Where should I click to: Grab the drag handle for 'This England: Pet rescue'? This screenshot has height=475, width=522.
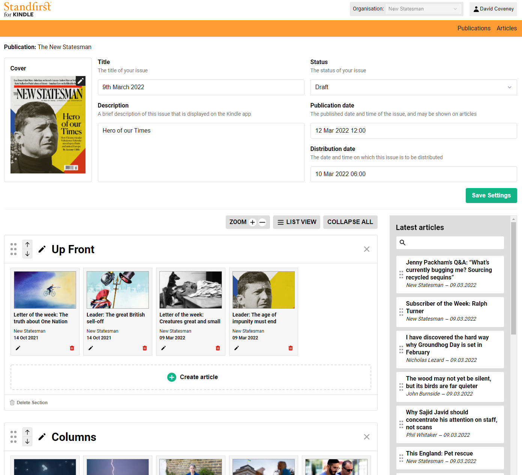pos(401,458)
